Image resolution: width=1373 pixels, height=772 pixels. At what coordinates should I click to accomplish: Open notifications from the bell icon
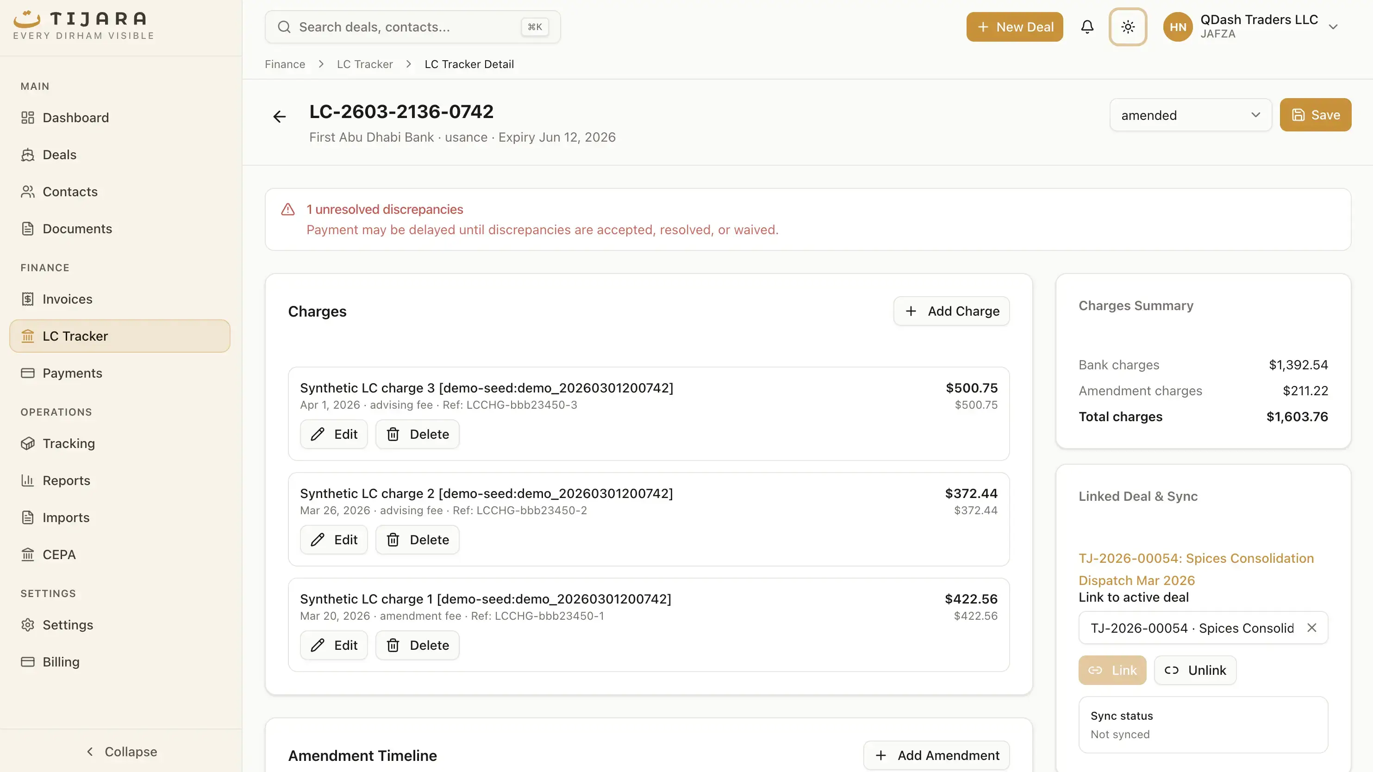pos(1087,27)
